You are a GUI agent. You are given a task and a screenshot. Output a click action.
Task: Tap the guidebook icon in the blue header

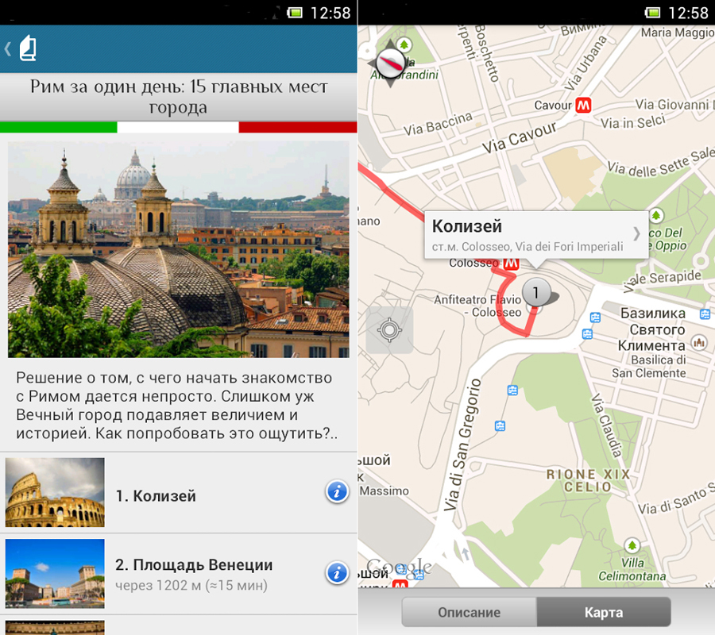coord(28,48)
